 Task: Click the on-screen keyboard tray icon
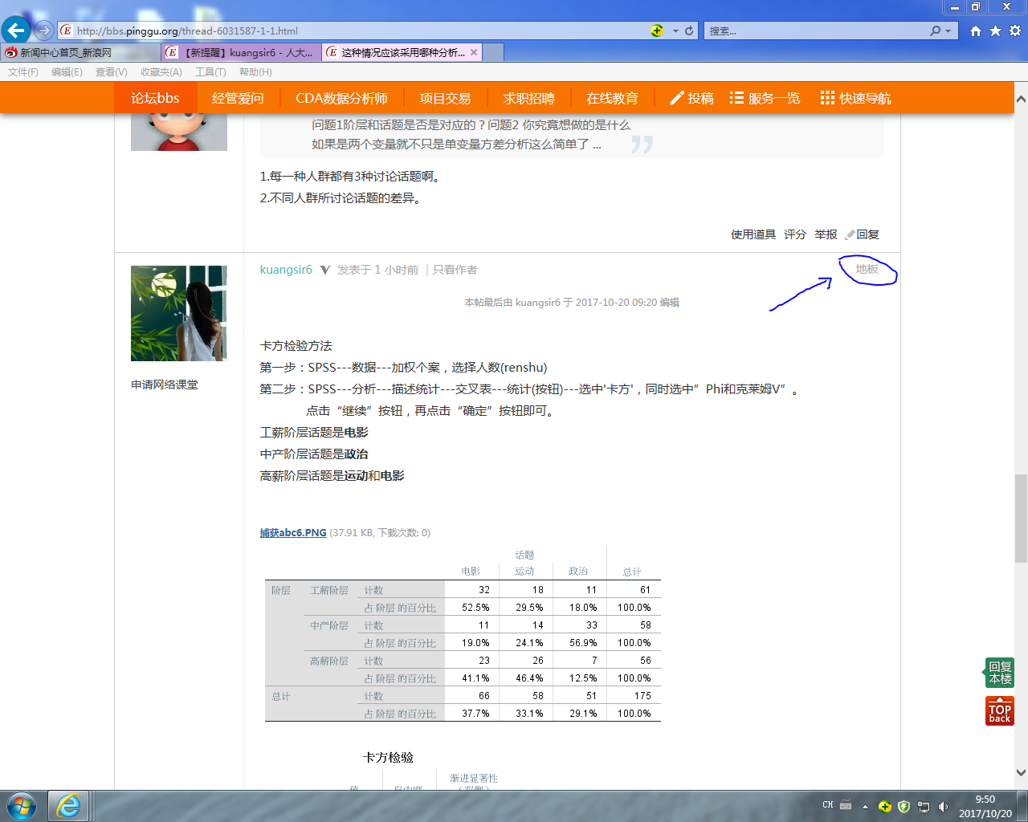click(846, 805)
